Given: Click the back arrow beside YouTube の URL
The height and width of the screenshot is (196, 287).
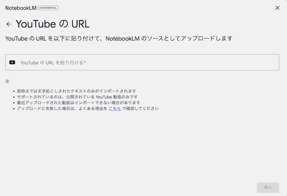Looking at the screenshot, I should (x=9, y=24).
